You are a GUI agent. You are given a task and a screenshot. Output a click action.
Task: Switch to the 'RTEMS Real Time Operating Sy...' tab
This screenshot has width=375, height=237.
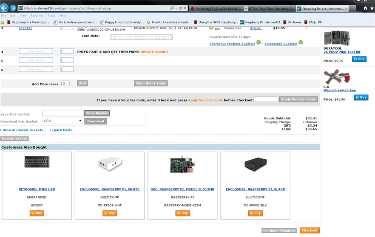(x=269, y=9)
